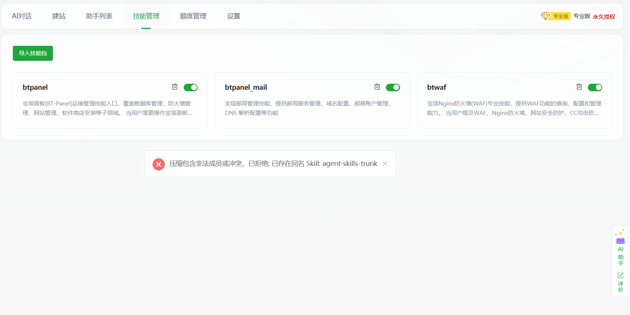The width and height of the screenshot is (630, 315).
Task: Click the 专业版 text label
Action: [x=582, y=16]
